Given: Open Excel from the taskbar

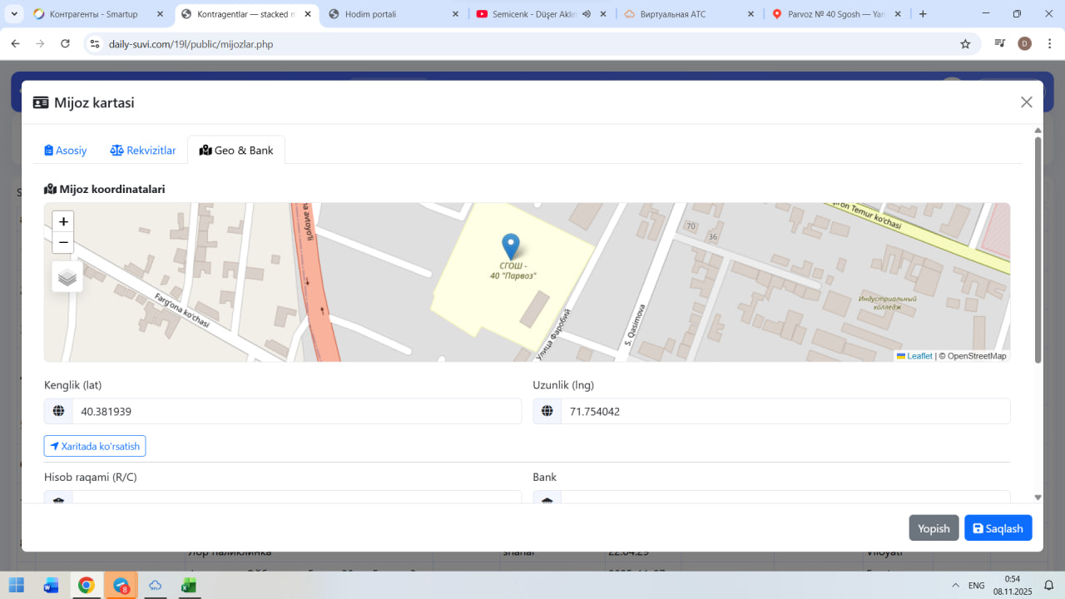Looking at the screenshot, I should (x=189, y=586).
